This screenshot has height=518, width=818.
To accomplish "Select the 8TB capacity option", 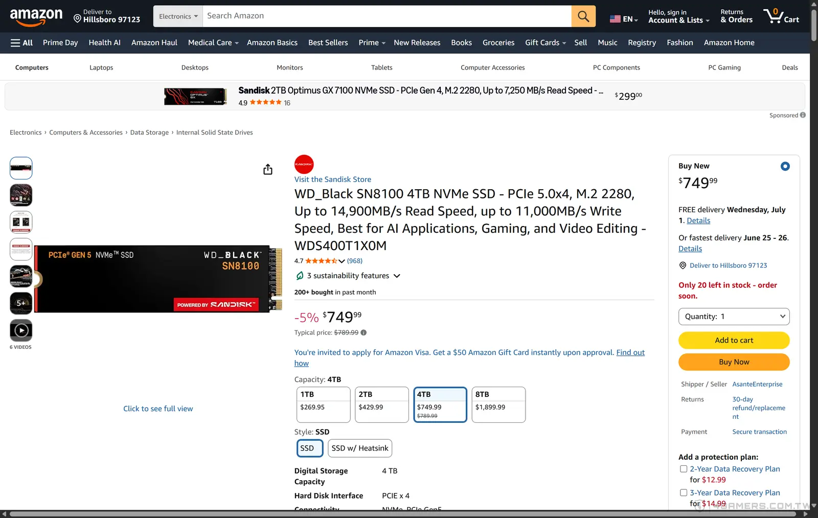I will coord(498,404).
